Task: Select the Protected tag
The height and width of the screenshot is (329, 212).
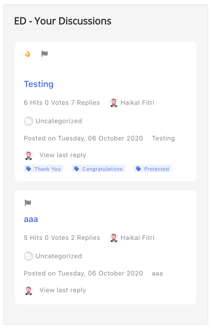Action: click(x=153, y=169)
